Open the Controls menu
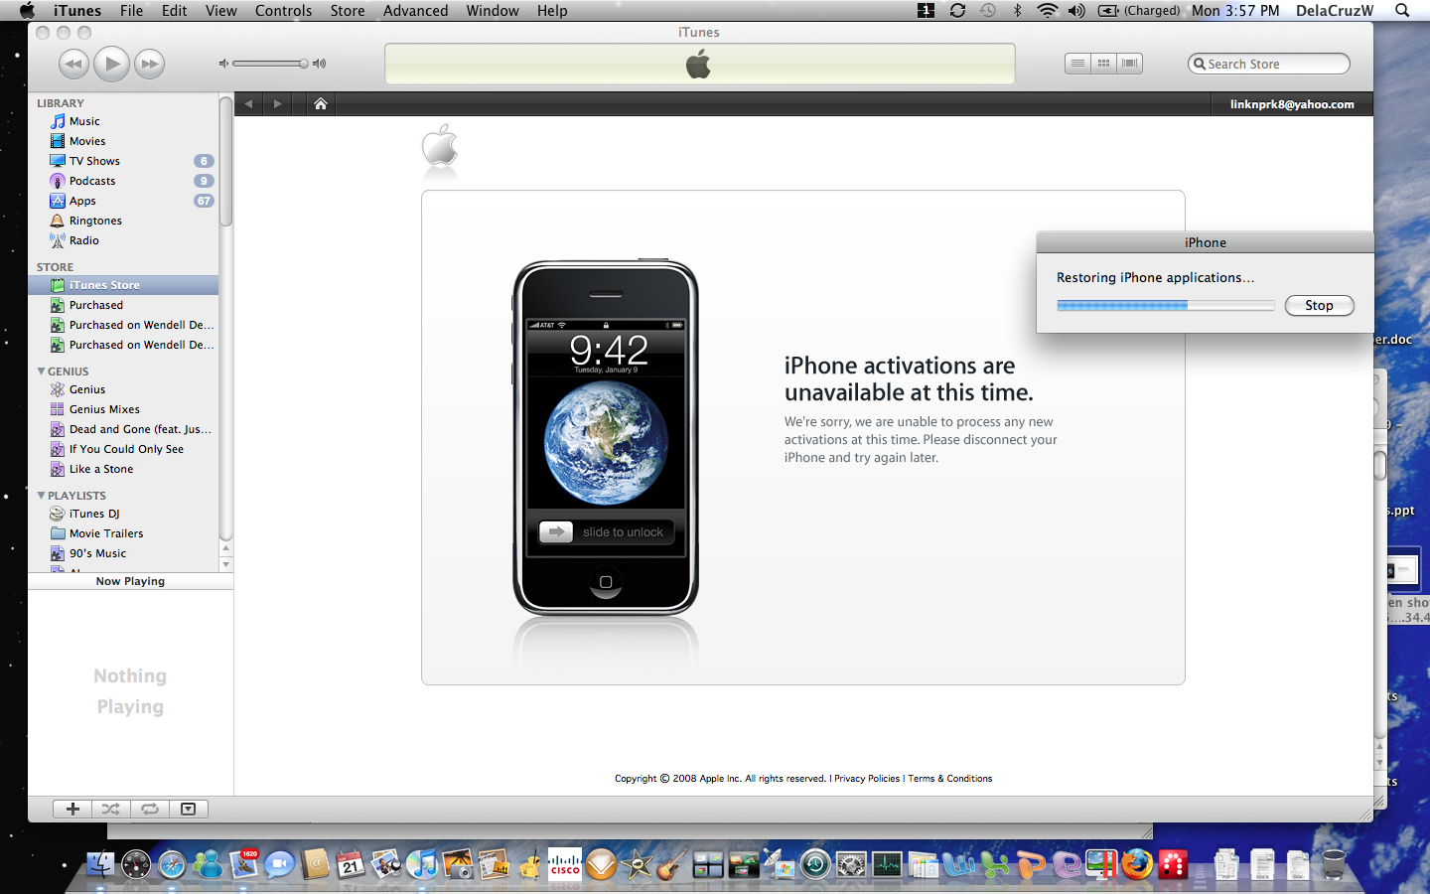 pos(283,11)
